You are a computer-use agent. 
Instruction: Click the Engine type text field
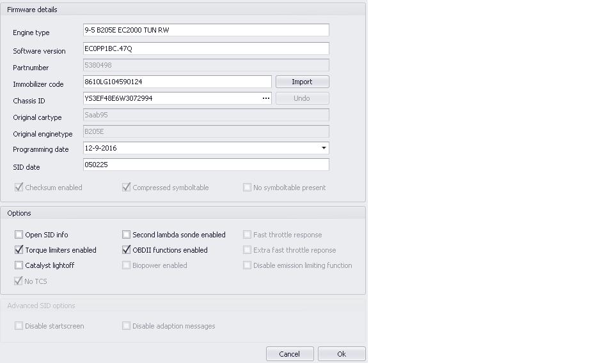point(205,30)
